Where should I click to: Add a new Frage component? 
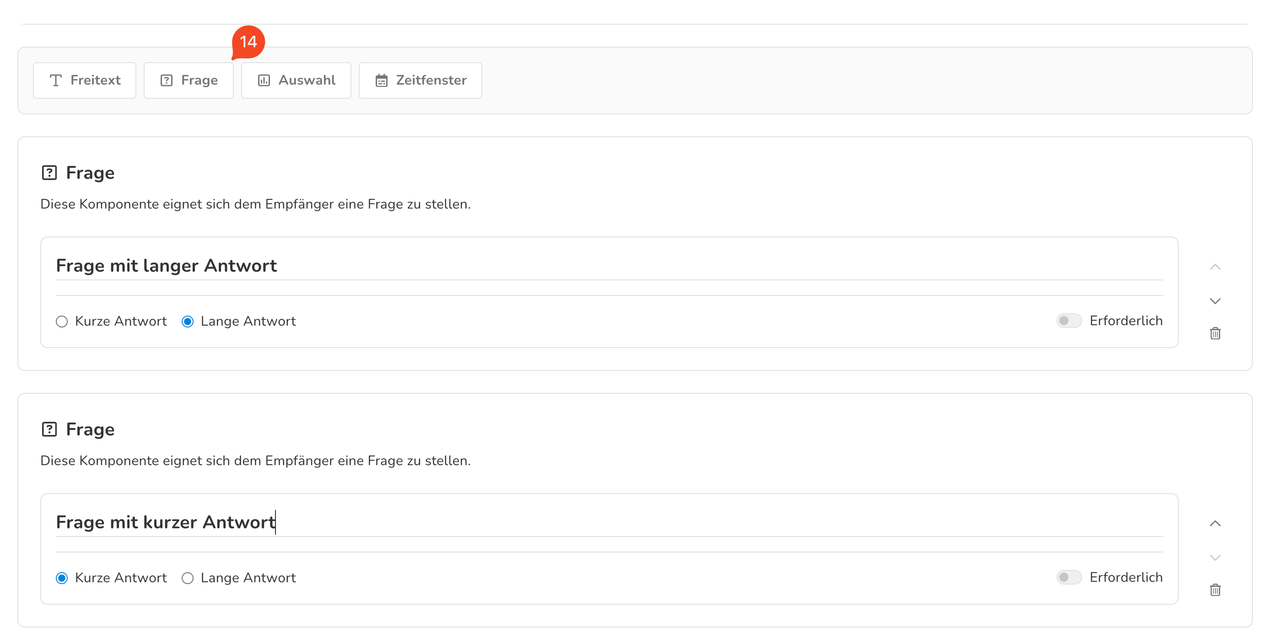(188, 80)
